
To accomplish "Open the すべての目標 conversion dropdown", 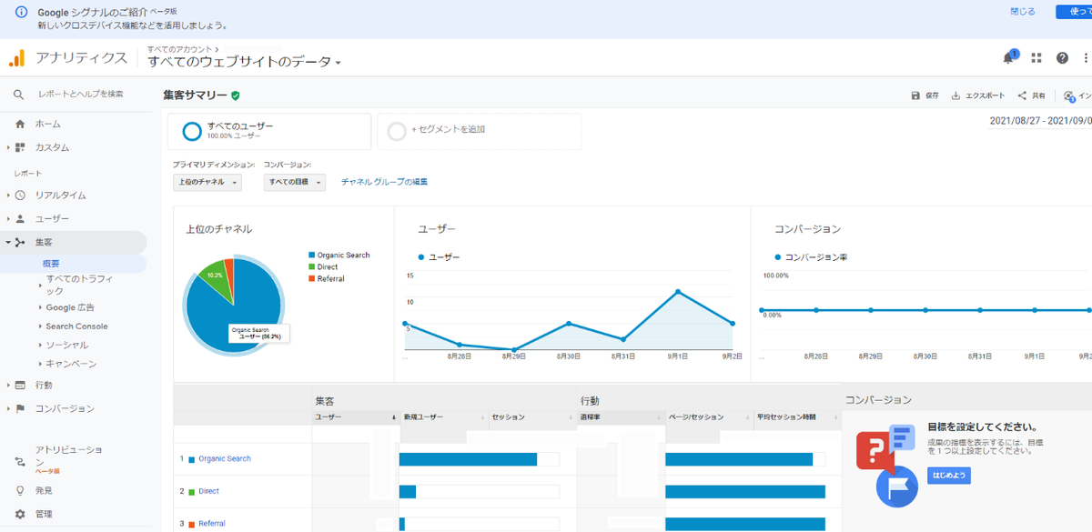I will [x=295, y=182].
